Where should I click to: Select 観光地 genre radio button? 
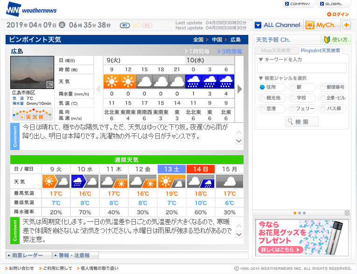263,98
